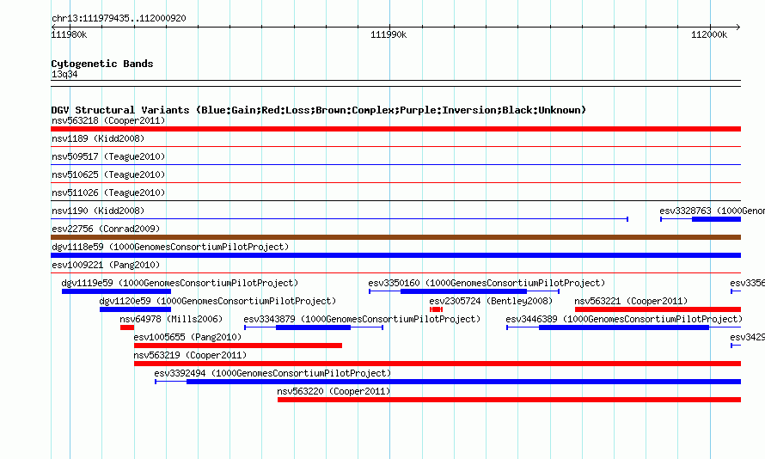Viewport: 765px width, 459px height.
Task: Click the 111980k ruler tick label
Action: tap(70, 34)
